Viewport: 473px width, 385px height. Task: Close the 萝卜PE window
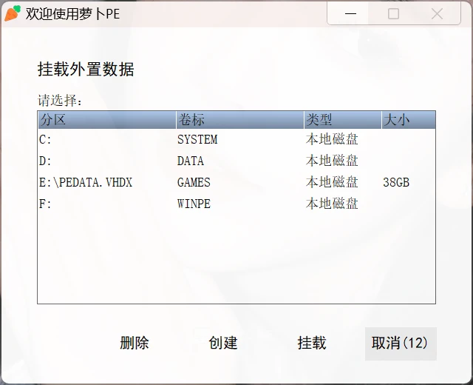coord(437,14)
